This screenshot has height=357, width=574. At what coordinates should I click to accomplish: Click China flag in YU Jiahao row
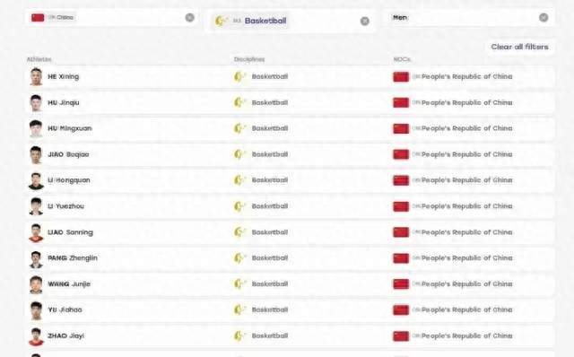[401, 310]
